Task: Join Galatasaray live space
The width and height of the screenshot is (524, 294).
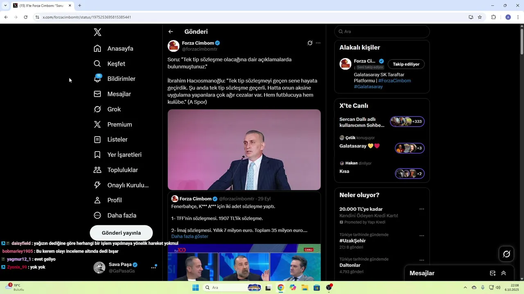Action: 410,148
